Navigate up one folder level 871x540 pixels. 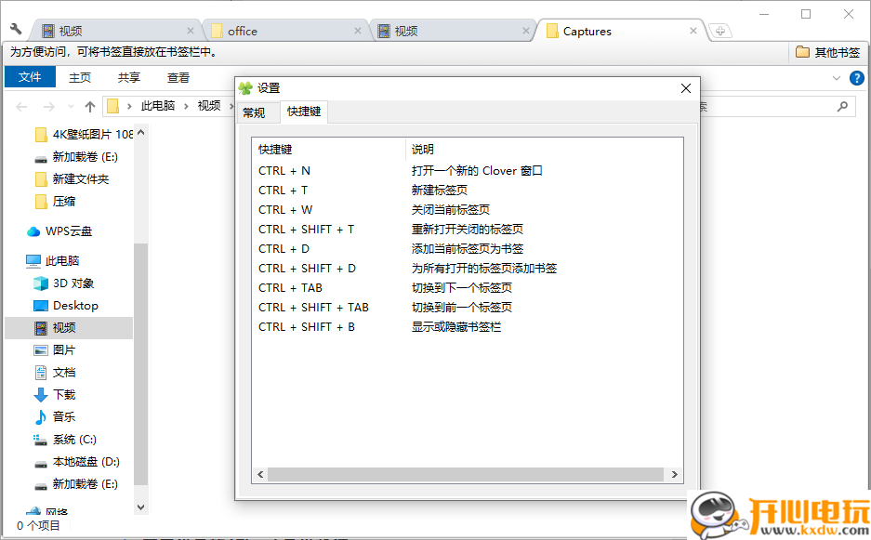[x=89, y=106]
